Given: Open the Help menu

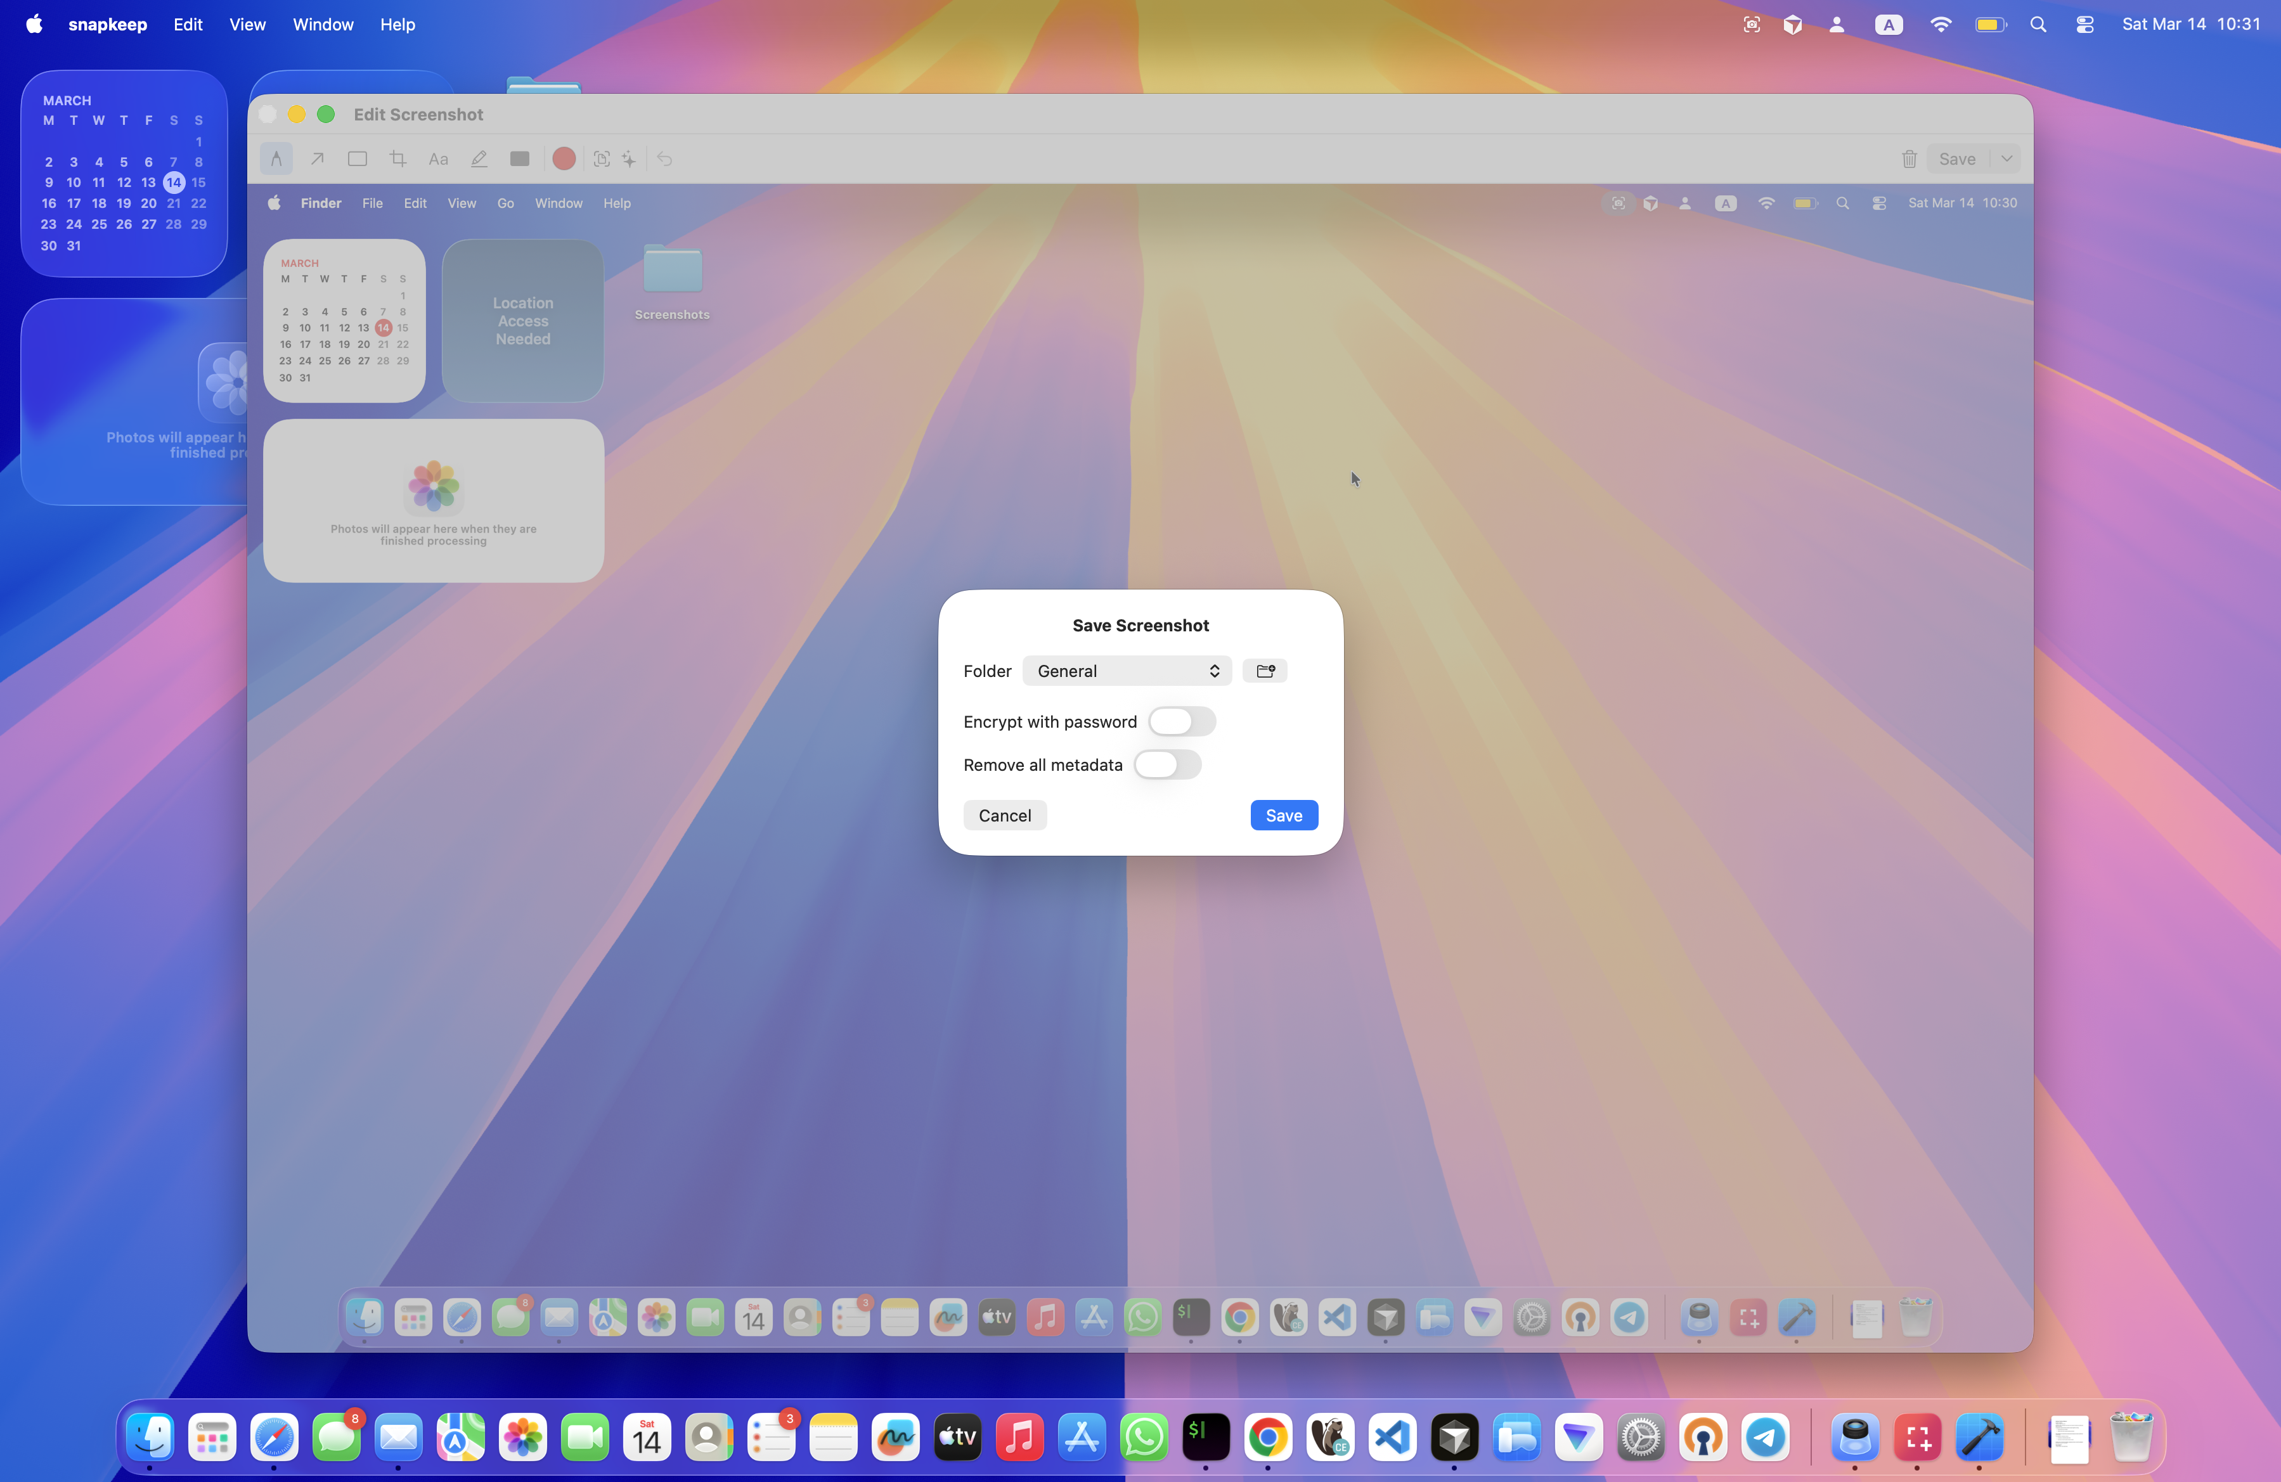Looking at the screenshot, I should pos(397,25).
